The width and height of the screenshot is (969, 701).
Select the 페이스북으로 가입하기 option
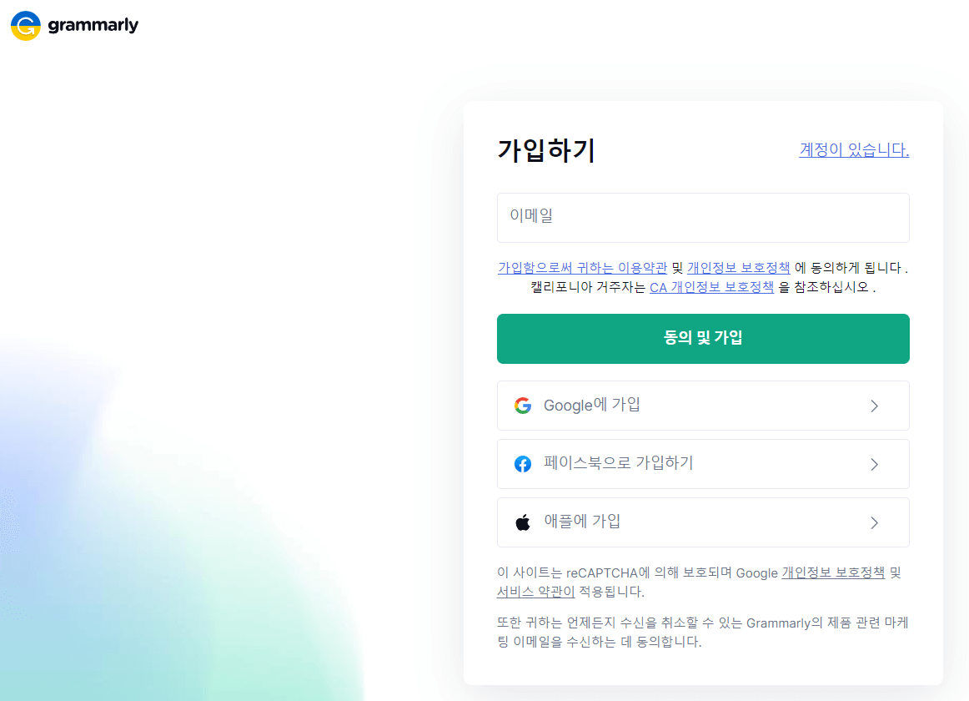tap(703, 464)
